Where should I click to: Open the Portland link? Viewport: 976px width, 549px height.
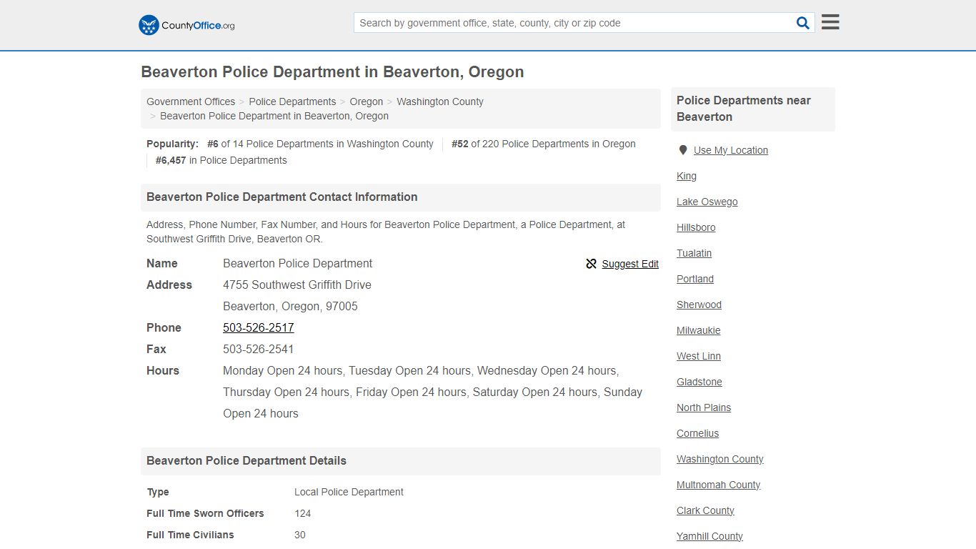click(695, 279)
